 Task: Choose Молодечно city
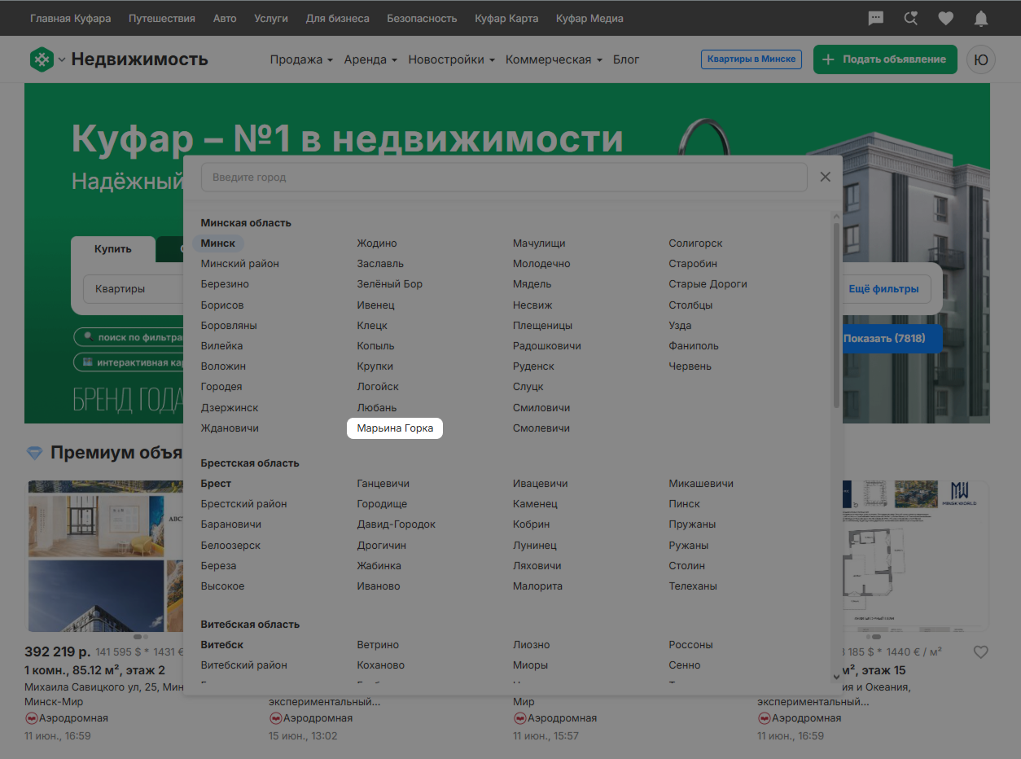click(x=541, y=264)
